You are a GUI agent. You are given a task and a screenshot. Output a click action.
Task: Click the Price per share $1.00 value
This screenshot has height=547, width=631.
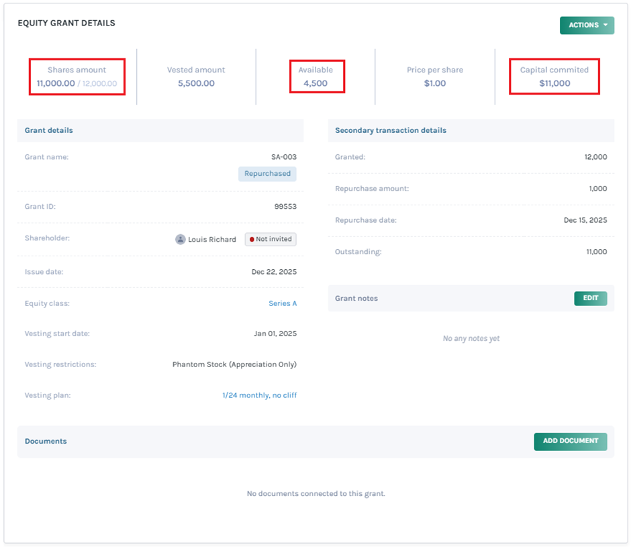pos(435,84)
